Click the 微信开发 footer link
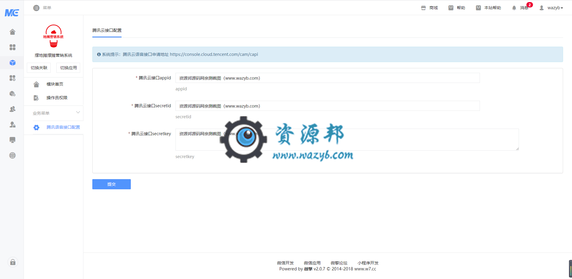572x279 pixels. [x=285, y=263]
